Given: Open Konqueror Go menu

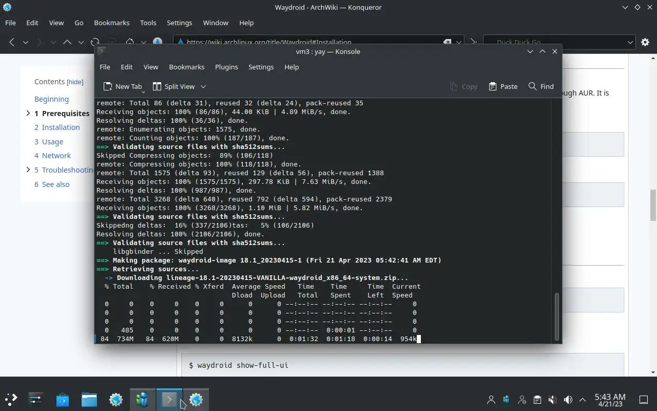Looking at the screenshot, I should 79,23.
